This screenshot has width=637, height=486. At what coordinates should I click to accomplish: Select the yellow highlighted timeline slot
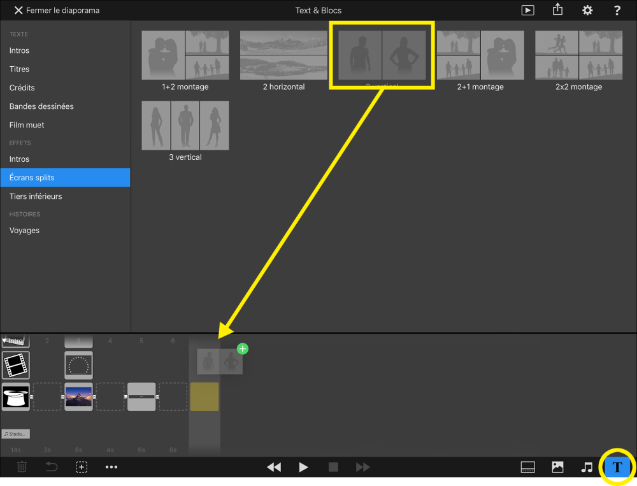[204, 397]
